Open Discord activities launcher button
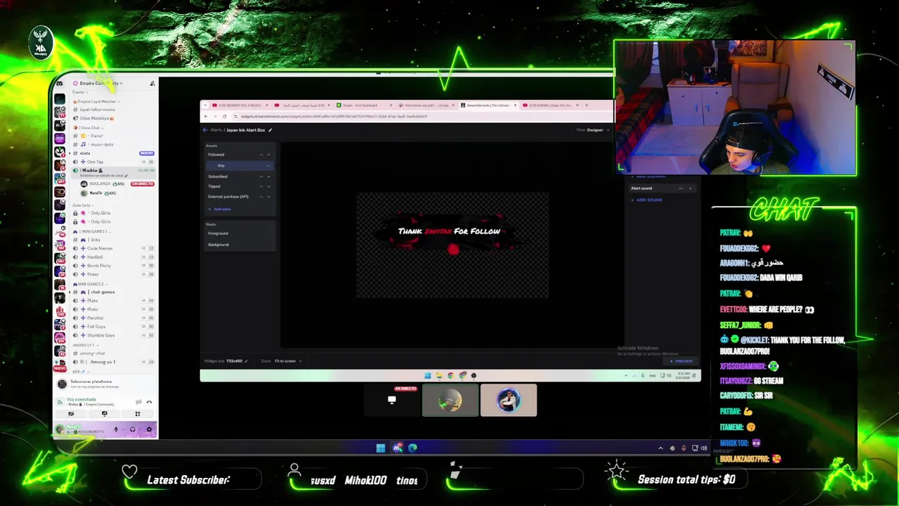 138,414
